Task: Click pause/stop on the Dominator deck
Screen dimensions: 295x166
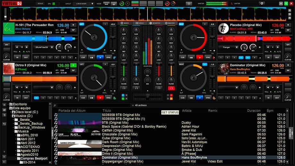Action: pos(191,98)
